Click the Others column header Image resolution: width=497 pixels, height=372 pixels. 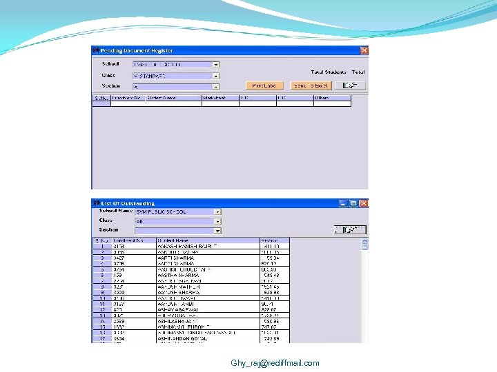click(x=332, y=98)
